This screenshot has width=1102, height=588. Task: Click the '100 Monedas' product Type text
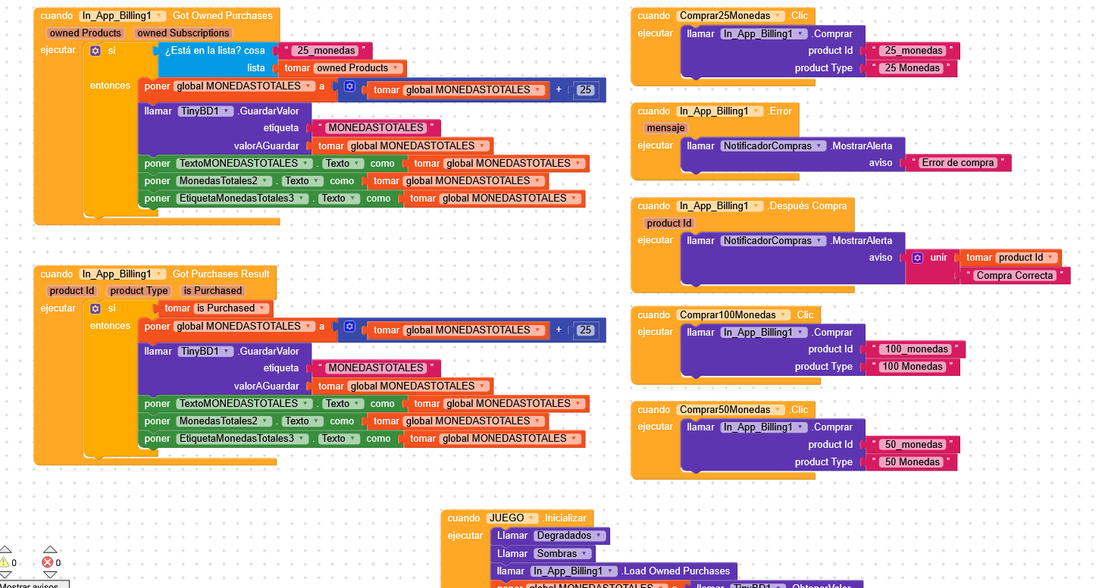pos(913,367)
